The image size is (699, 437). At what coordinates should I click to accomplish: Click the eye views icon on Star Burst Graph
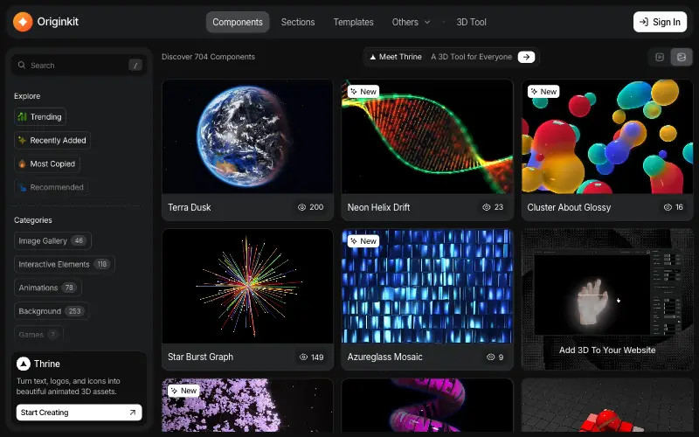click(303, 357)
